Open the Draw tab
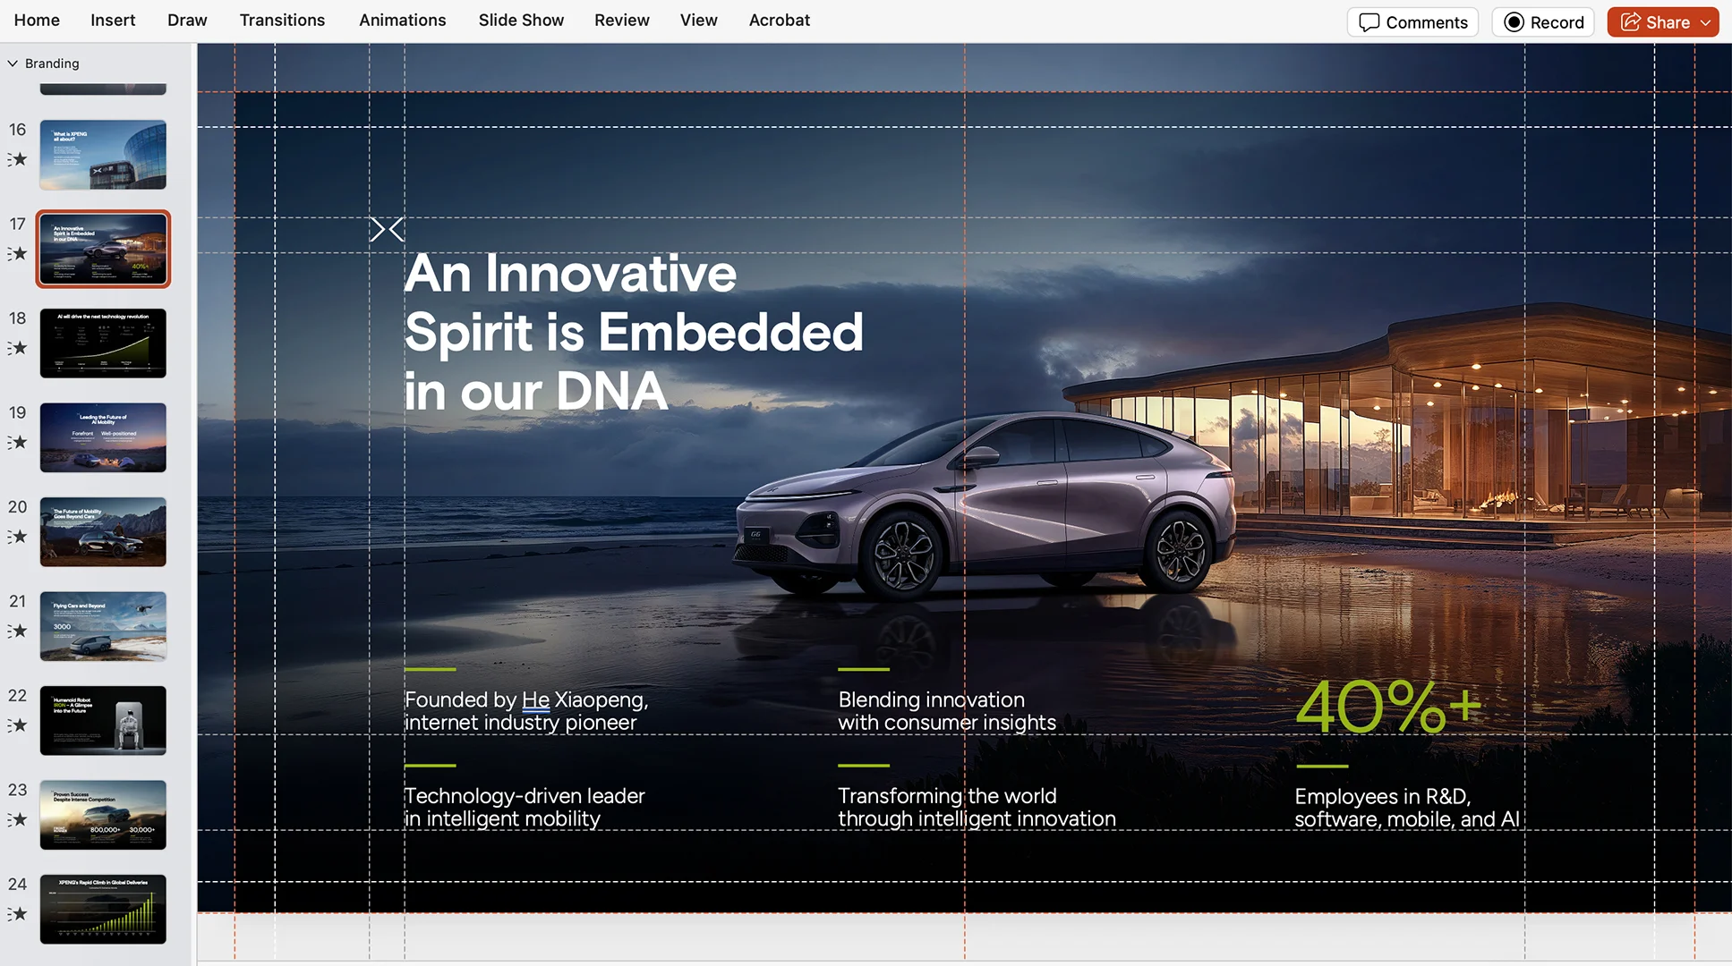The image size is (1732, 966). 187,20
